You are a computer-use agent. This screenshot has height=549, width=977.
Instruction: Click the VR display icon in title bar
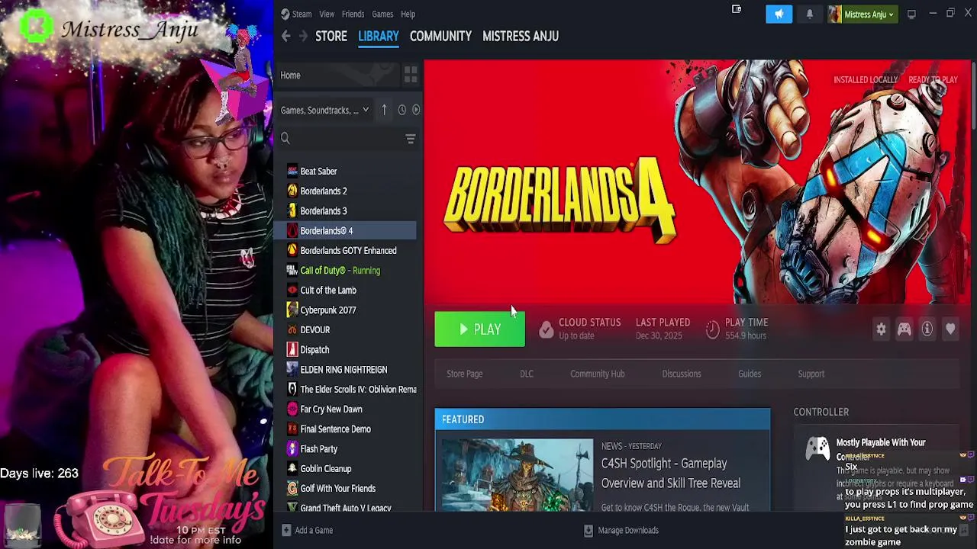point(737,9)
